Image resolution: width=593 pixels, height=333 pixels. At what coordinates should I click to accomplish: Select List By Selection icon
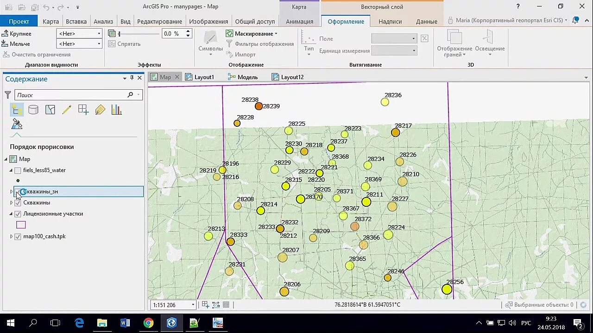pyautogui.click(x=50, y=110)
